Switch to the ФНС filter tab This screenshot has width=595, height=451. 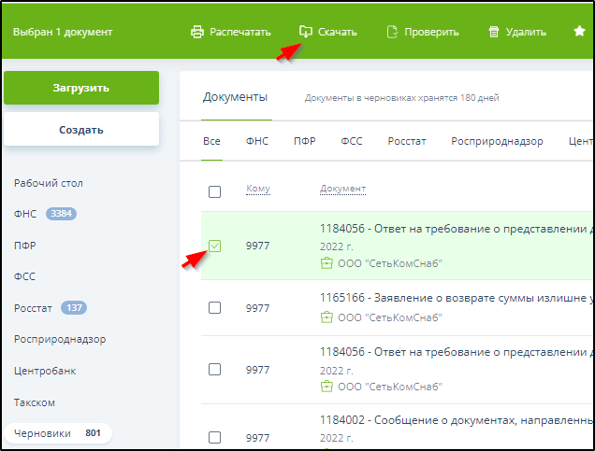click(x=256, y=142)
